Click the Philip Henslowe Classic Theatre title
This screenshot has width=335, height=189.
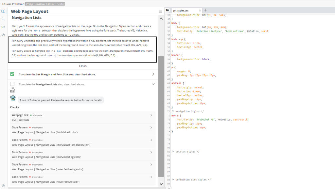[45, 4]
